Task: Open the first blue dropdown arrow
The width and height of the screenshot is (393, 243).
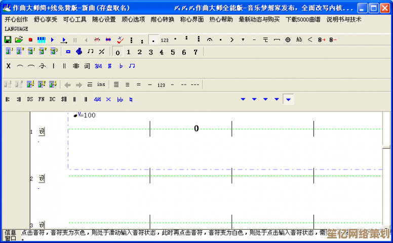Action: [243, 99]
